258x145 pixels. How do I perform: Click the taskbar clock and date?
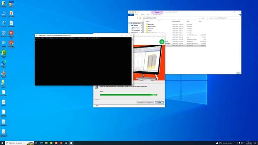coord(249,143)
